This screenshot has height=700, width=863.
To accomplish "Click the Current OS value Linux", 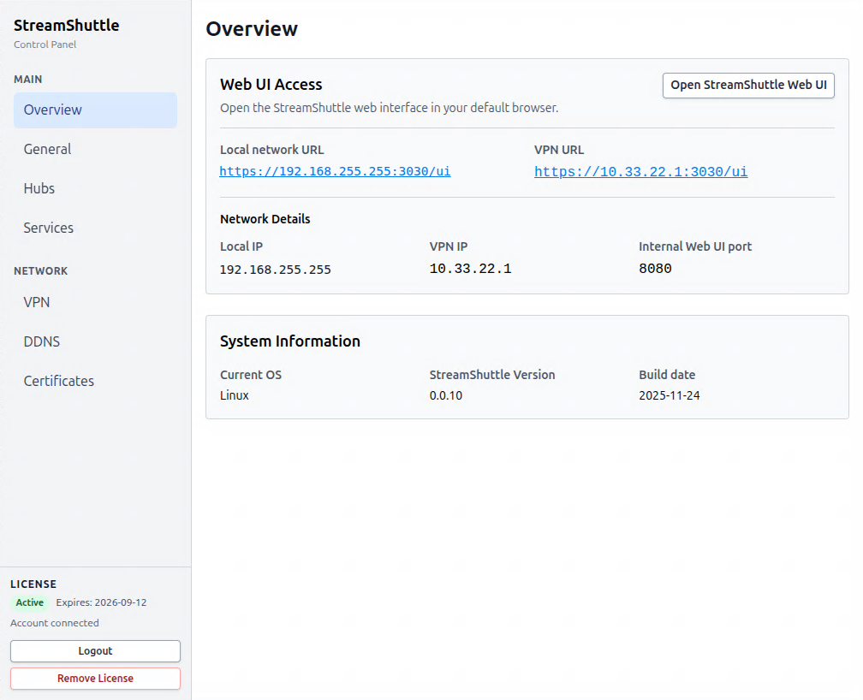I will [x=235, y=395].
